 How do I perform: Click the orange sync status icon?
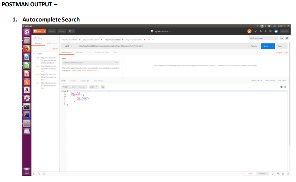coord(249,31)
